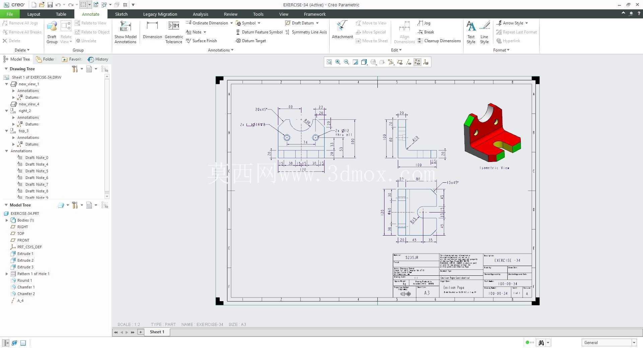
Task: Expand the Format group panel
Action: tap(501, 50)
